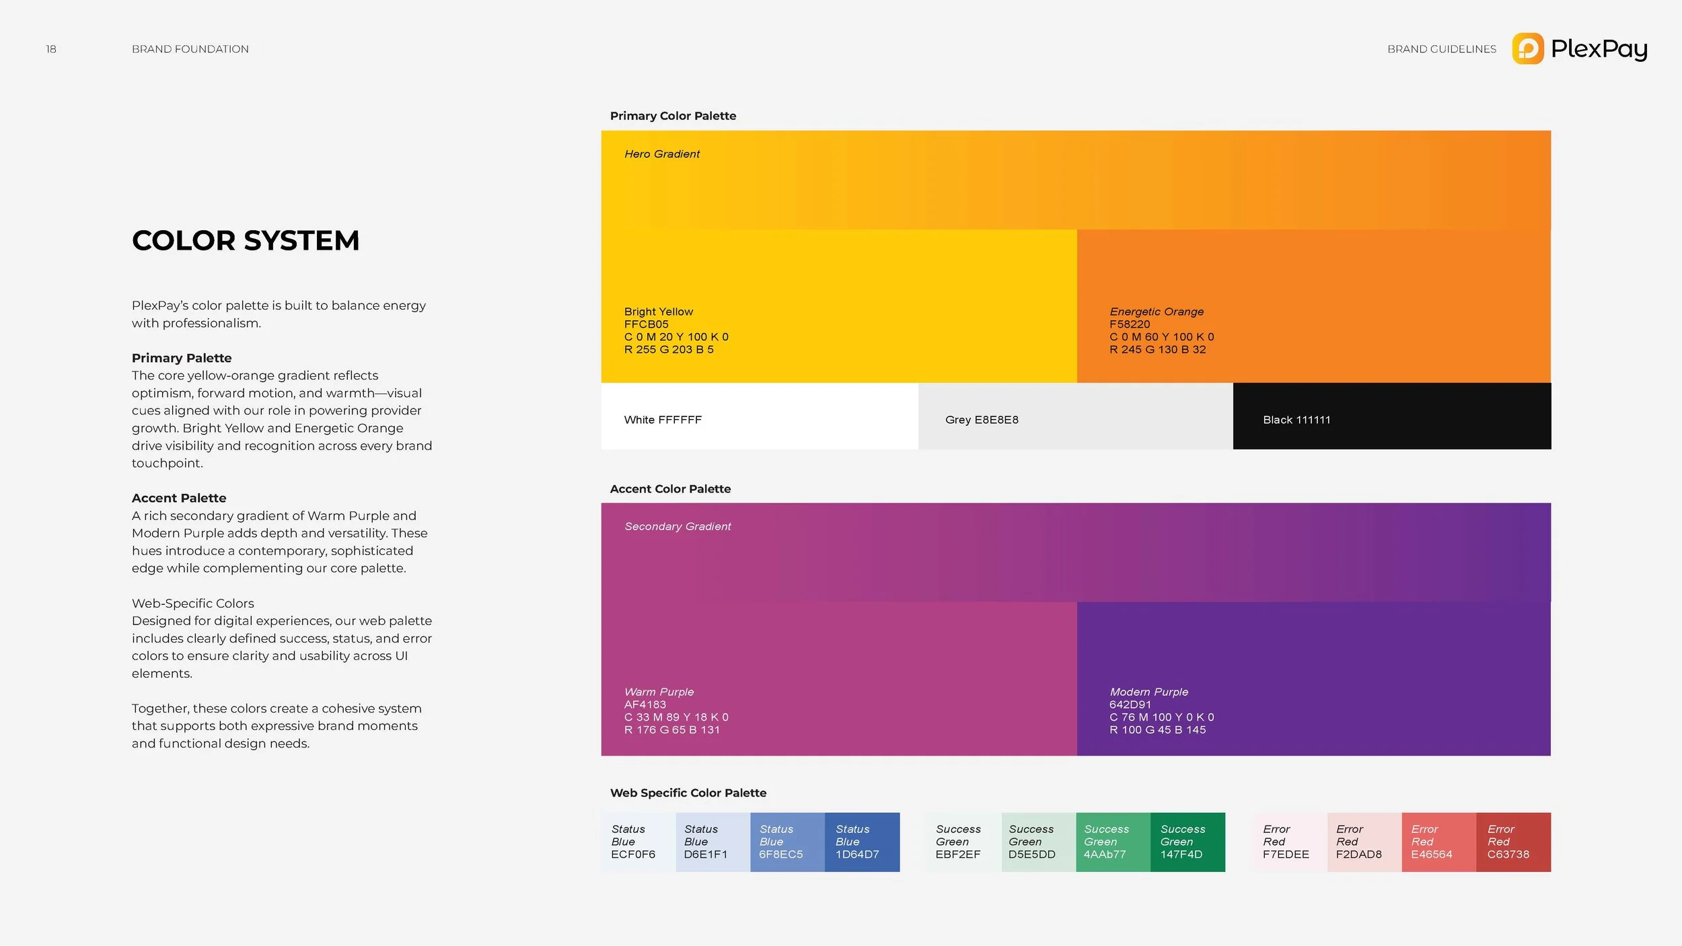This screenshot has height=946, width=1682.
Task: Select the Bright Yellow FFCB05 swatch
Action: tap(839, 306)
